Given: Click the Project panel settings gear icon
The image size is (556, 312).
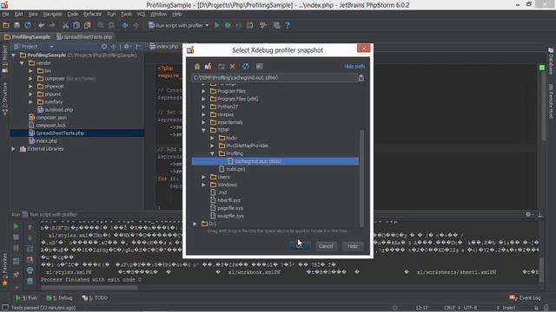Looking at the screenshot, I should (x=127, y=46).
